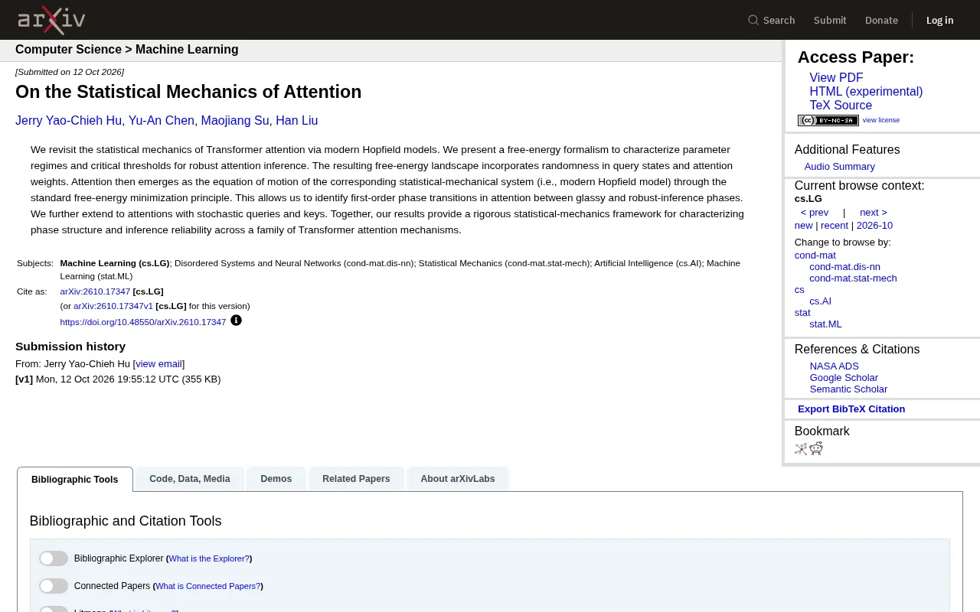
Task: Click the Log in link
Action: pyautogui.click(x=939, y=20)
